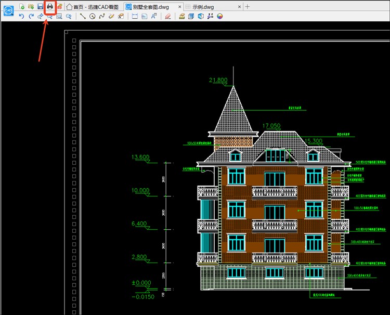Click the Save file icon
The height and width of the screenshot is (315, 390).
40,7
